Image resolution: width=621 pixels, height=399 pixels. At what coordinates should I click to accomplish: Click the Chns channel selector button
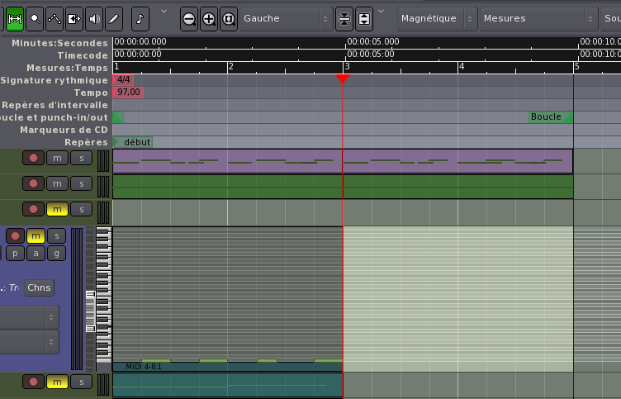tap(39, 287)
